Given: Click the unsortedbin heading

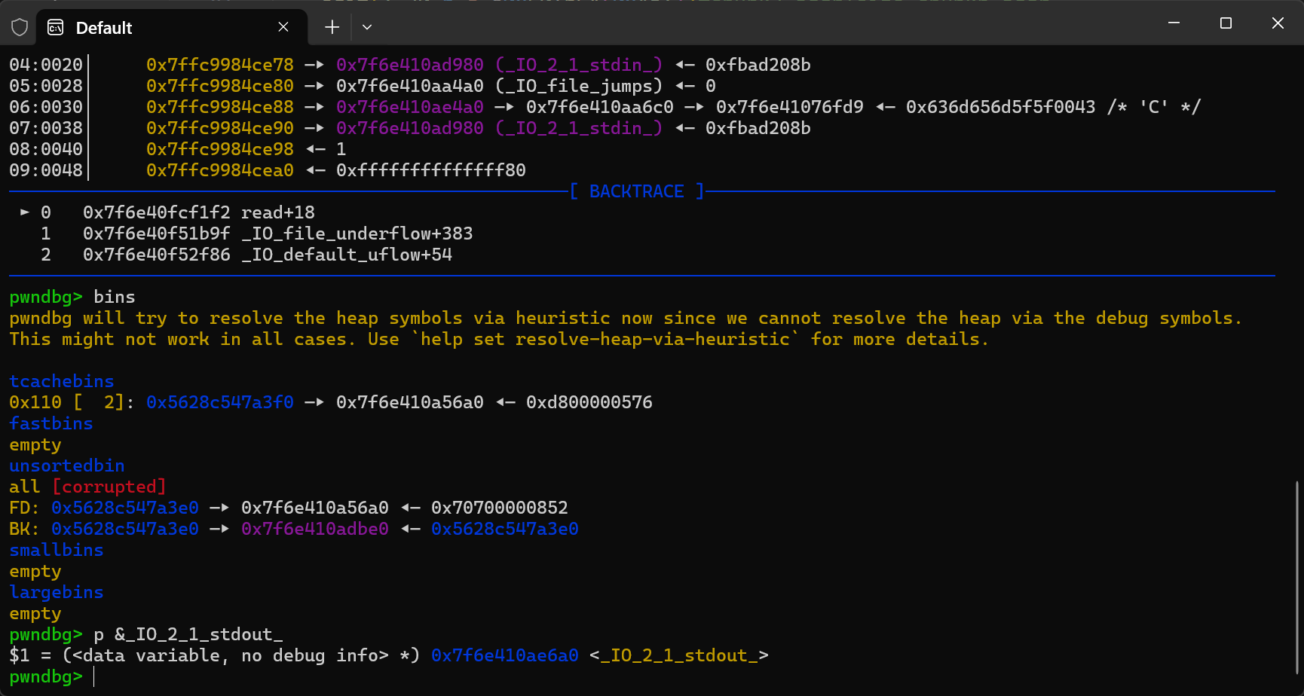Looking at the screenshot, I should pyautogui.click(x=67, y=466).
